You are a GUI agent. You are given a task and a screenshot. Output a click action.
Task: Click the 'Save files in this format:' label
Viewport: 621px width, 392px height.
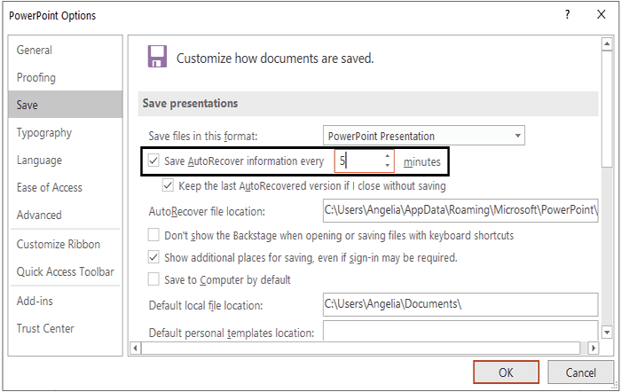coord(203,137)
